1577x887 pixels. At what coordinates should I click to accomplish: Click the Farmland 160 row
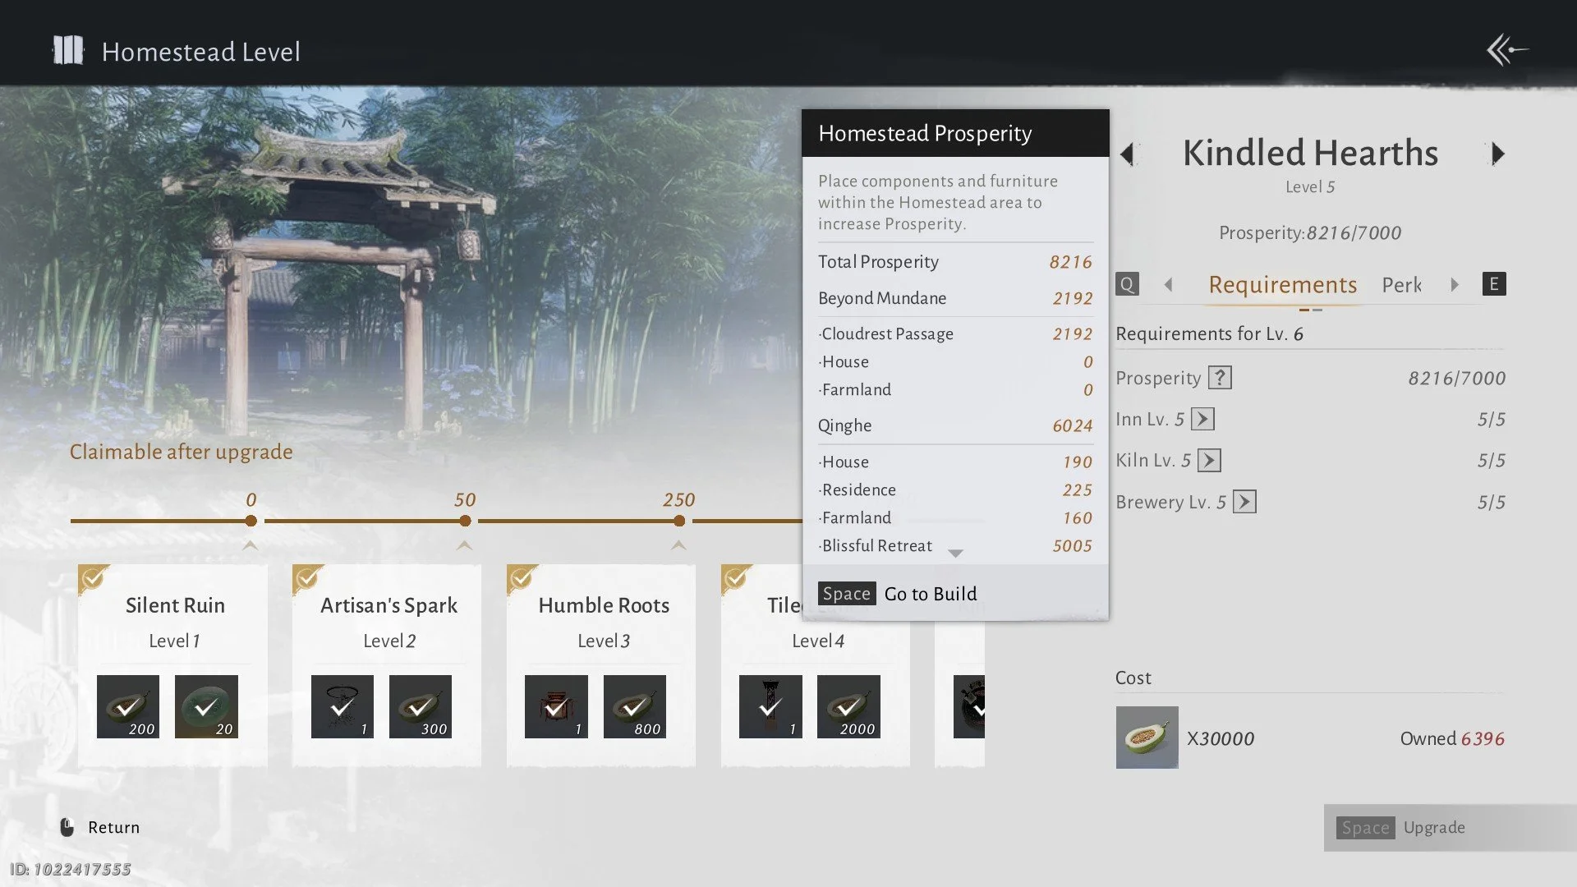[x=955, y=517]
